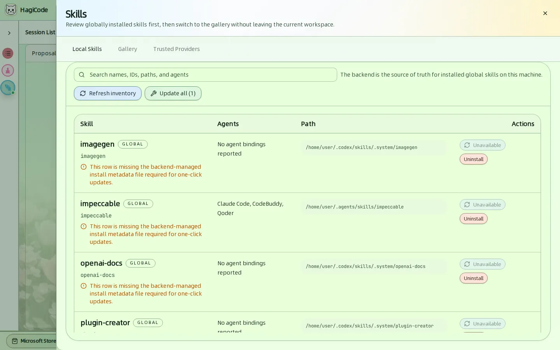
Task: Click the warning icon under openai-docs
Action: [84, 286]
